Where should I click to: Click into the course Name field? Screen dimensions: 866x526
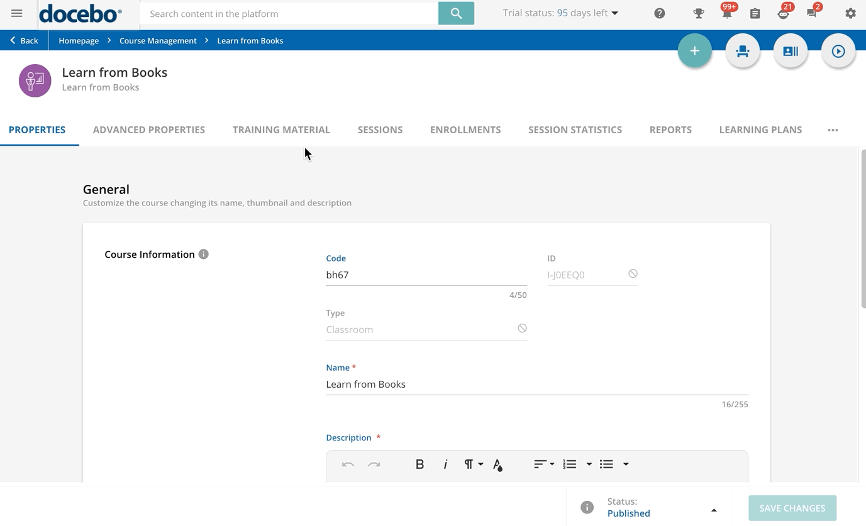click(x=536, y=385)
